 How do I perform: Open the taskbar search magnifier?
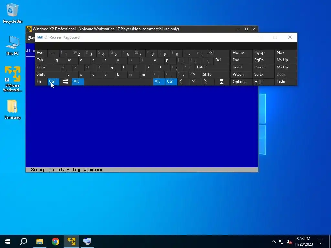tap(23, 242)
